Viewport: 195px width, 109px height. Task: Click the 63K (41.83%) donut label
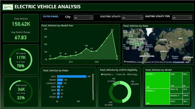(x=109, y=104)
